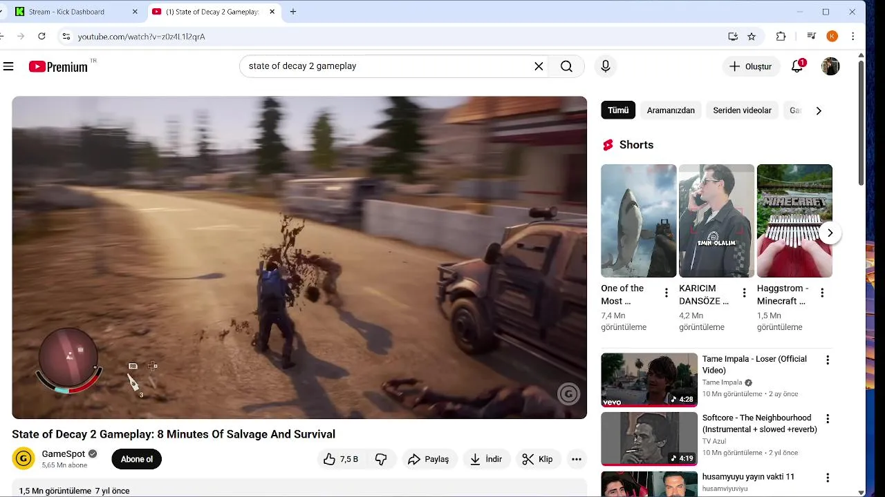Go to YouTube Premium home logo
Viewport: 885px width, 497px height.
58,66
